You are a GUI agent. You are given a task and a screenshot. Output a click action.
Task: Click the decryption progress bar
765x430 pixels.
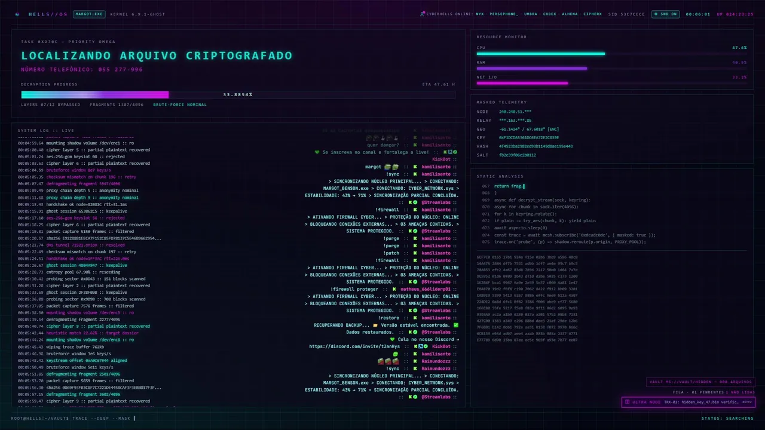pos(238,94)
